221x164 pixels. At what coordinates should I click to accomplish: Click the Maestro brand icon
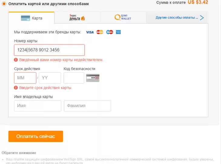(x=109, y=32)
